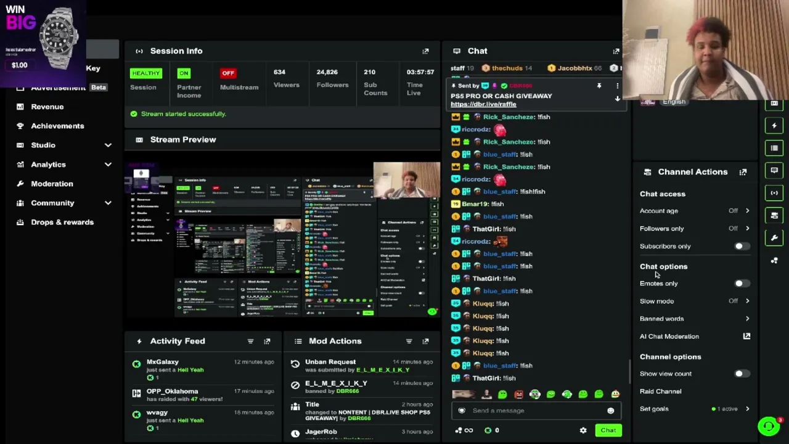Open Achievements in the sidebar
Screen dimensions: 789x444
coord(57,126)
